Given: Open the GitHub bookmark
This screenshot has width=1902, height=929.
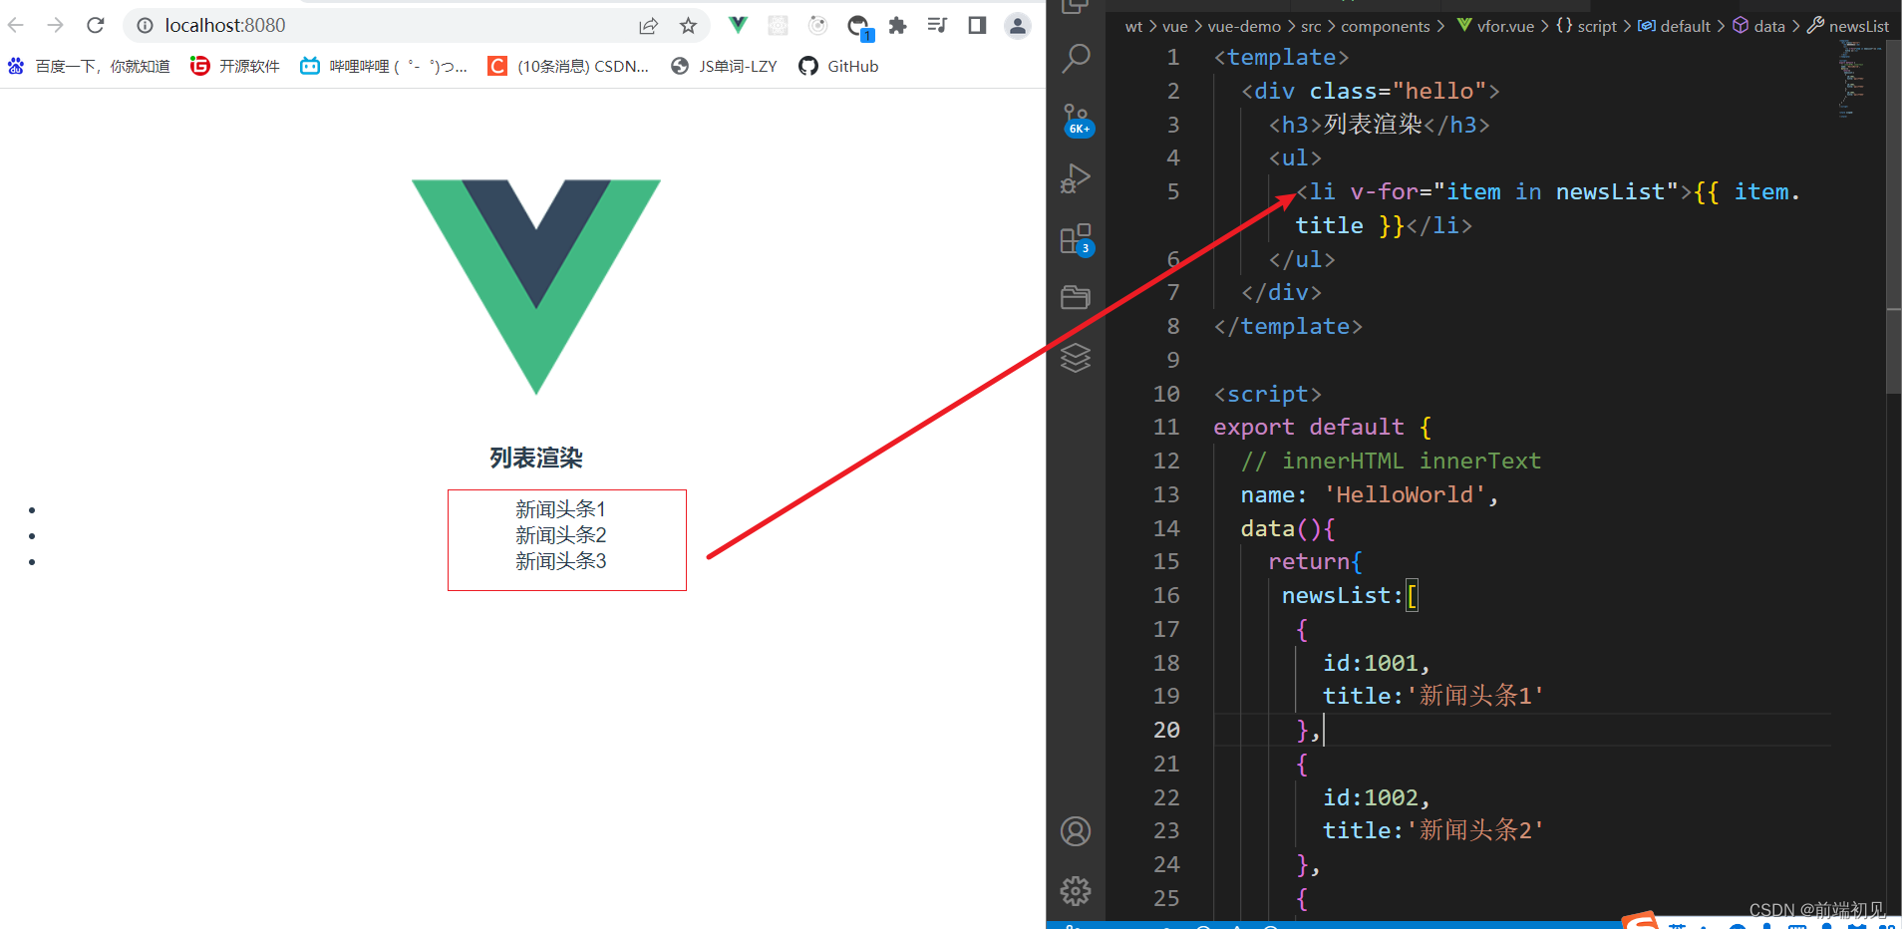Looking at the screenshot, I should [x=838, y=66].
